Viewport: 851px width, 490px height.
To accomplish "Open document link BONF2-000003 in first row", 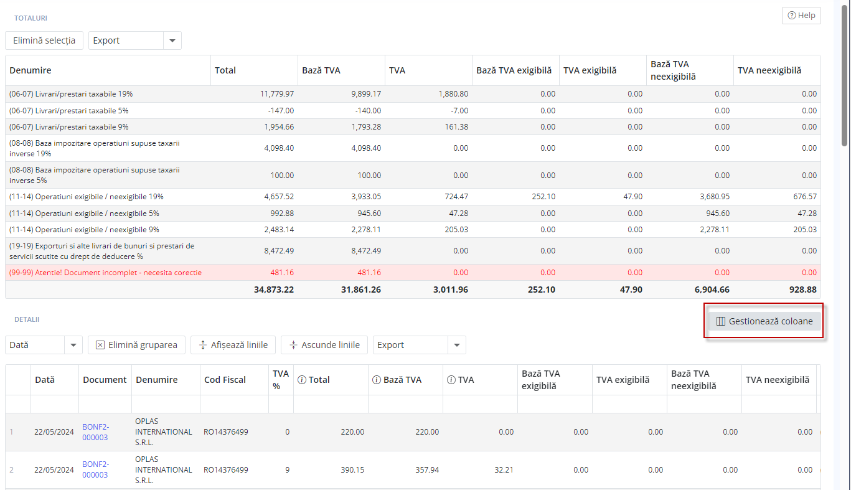I will click(95, 432).
